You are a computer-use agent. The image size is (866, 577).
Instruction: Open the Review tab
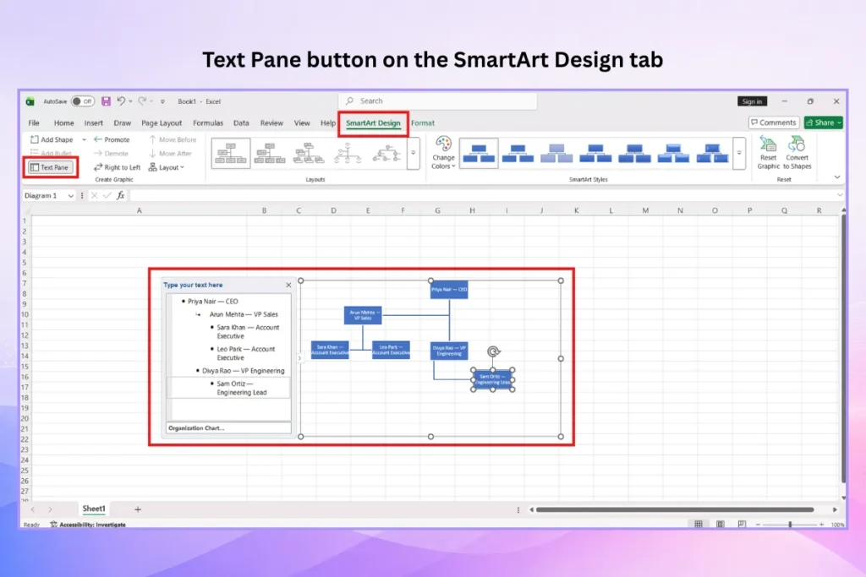[271, 123]
